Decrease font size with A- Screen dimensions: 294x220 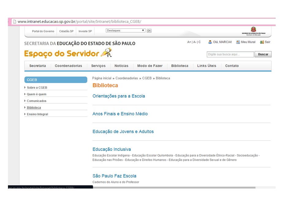coord(195,42)
